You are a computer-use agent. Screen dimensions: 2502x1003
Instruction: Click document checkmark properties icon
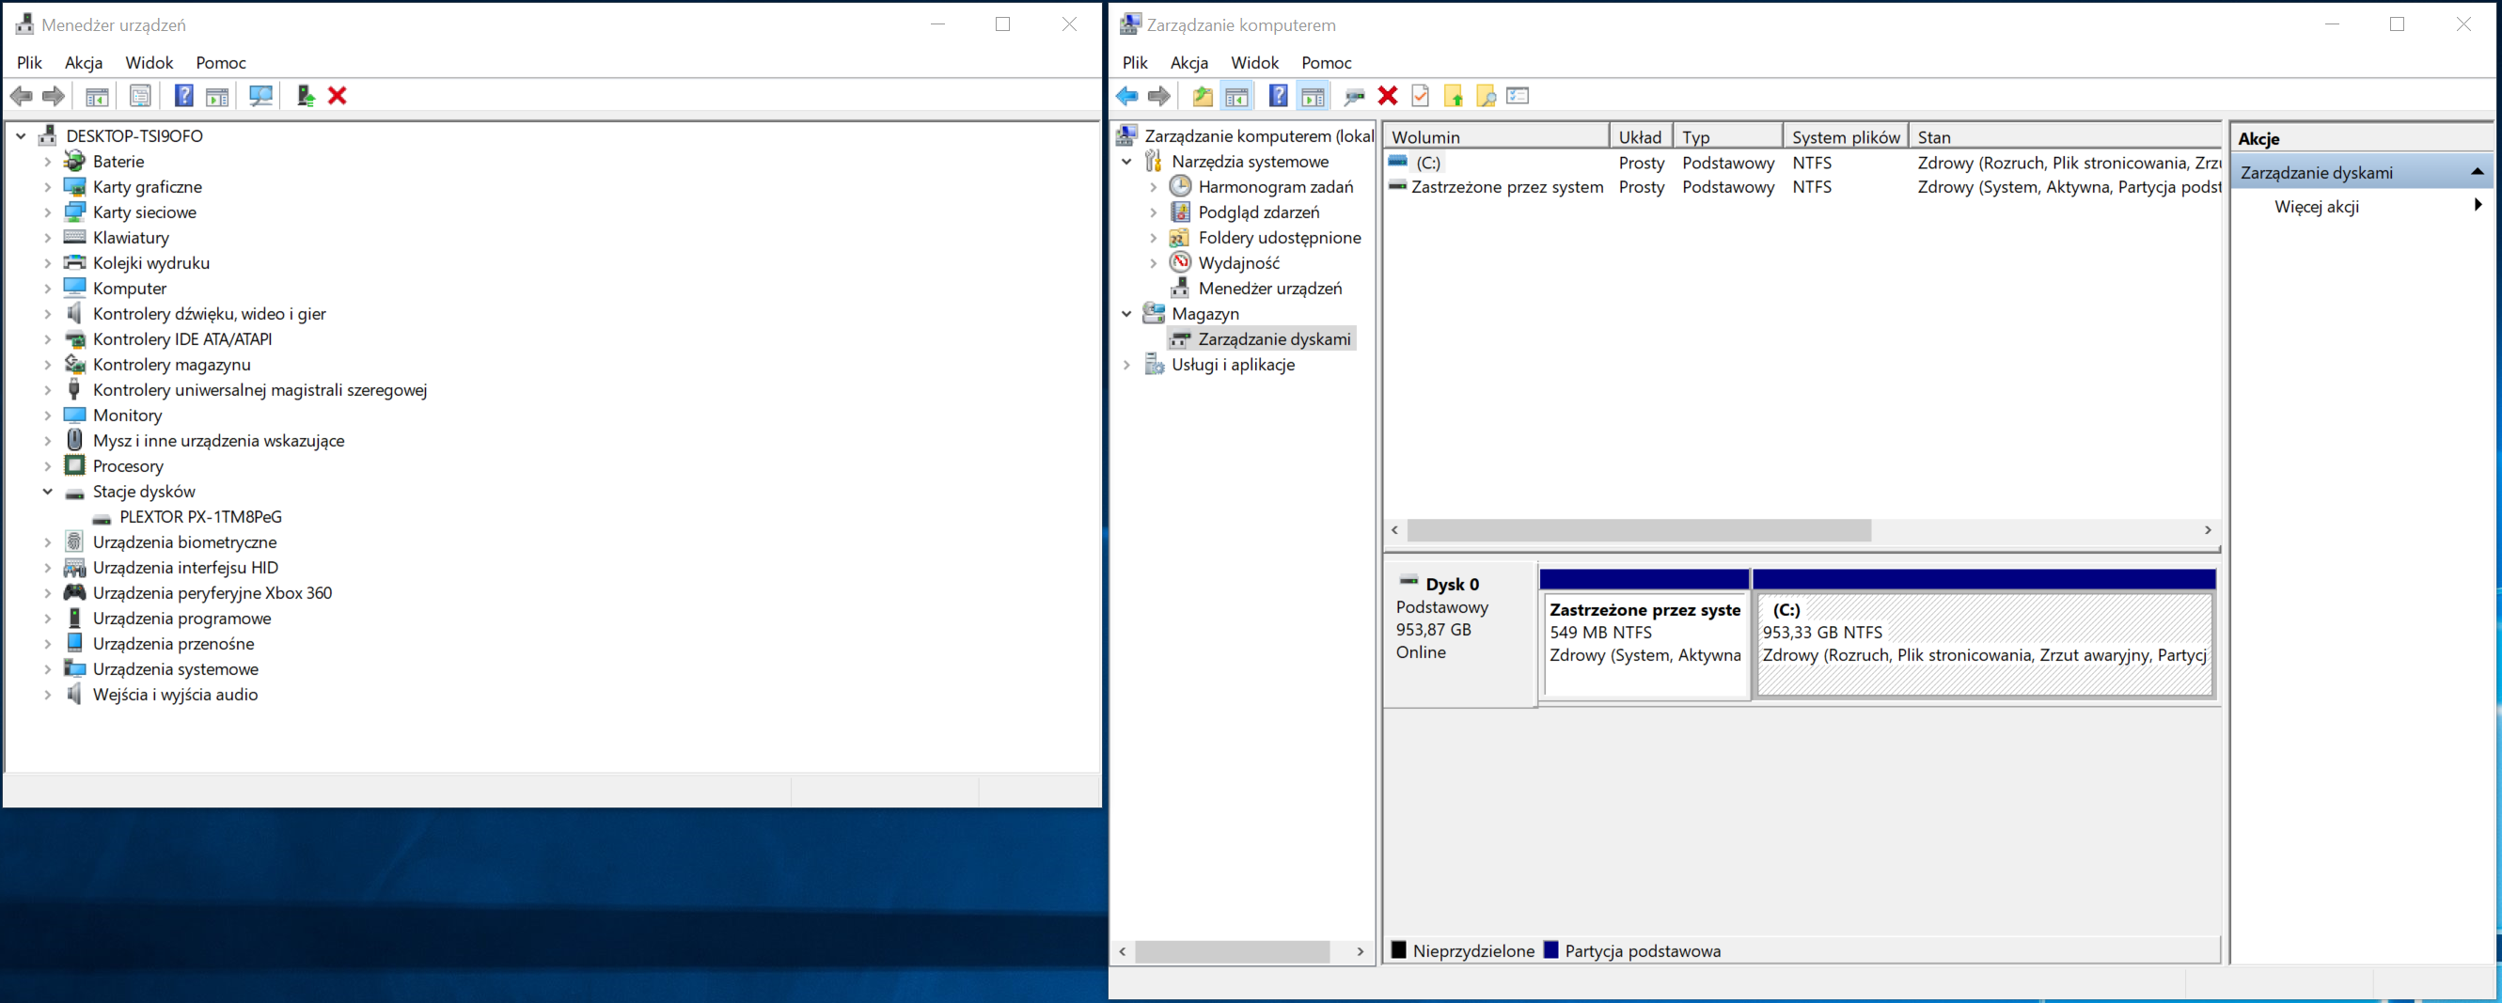pos(1420,96)
